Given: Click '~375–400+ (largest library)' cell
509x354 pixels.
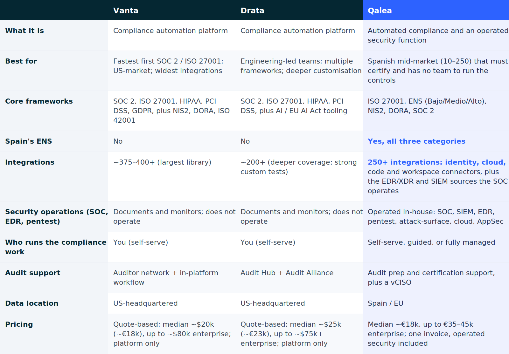Looking at the screenshot, I should click(162, 162).
